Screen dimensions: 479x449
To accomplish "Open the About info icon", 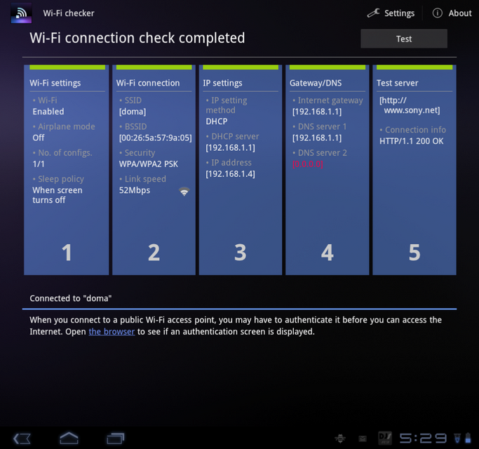I will click(x=437, y=13).
